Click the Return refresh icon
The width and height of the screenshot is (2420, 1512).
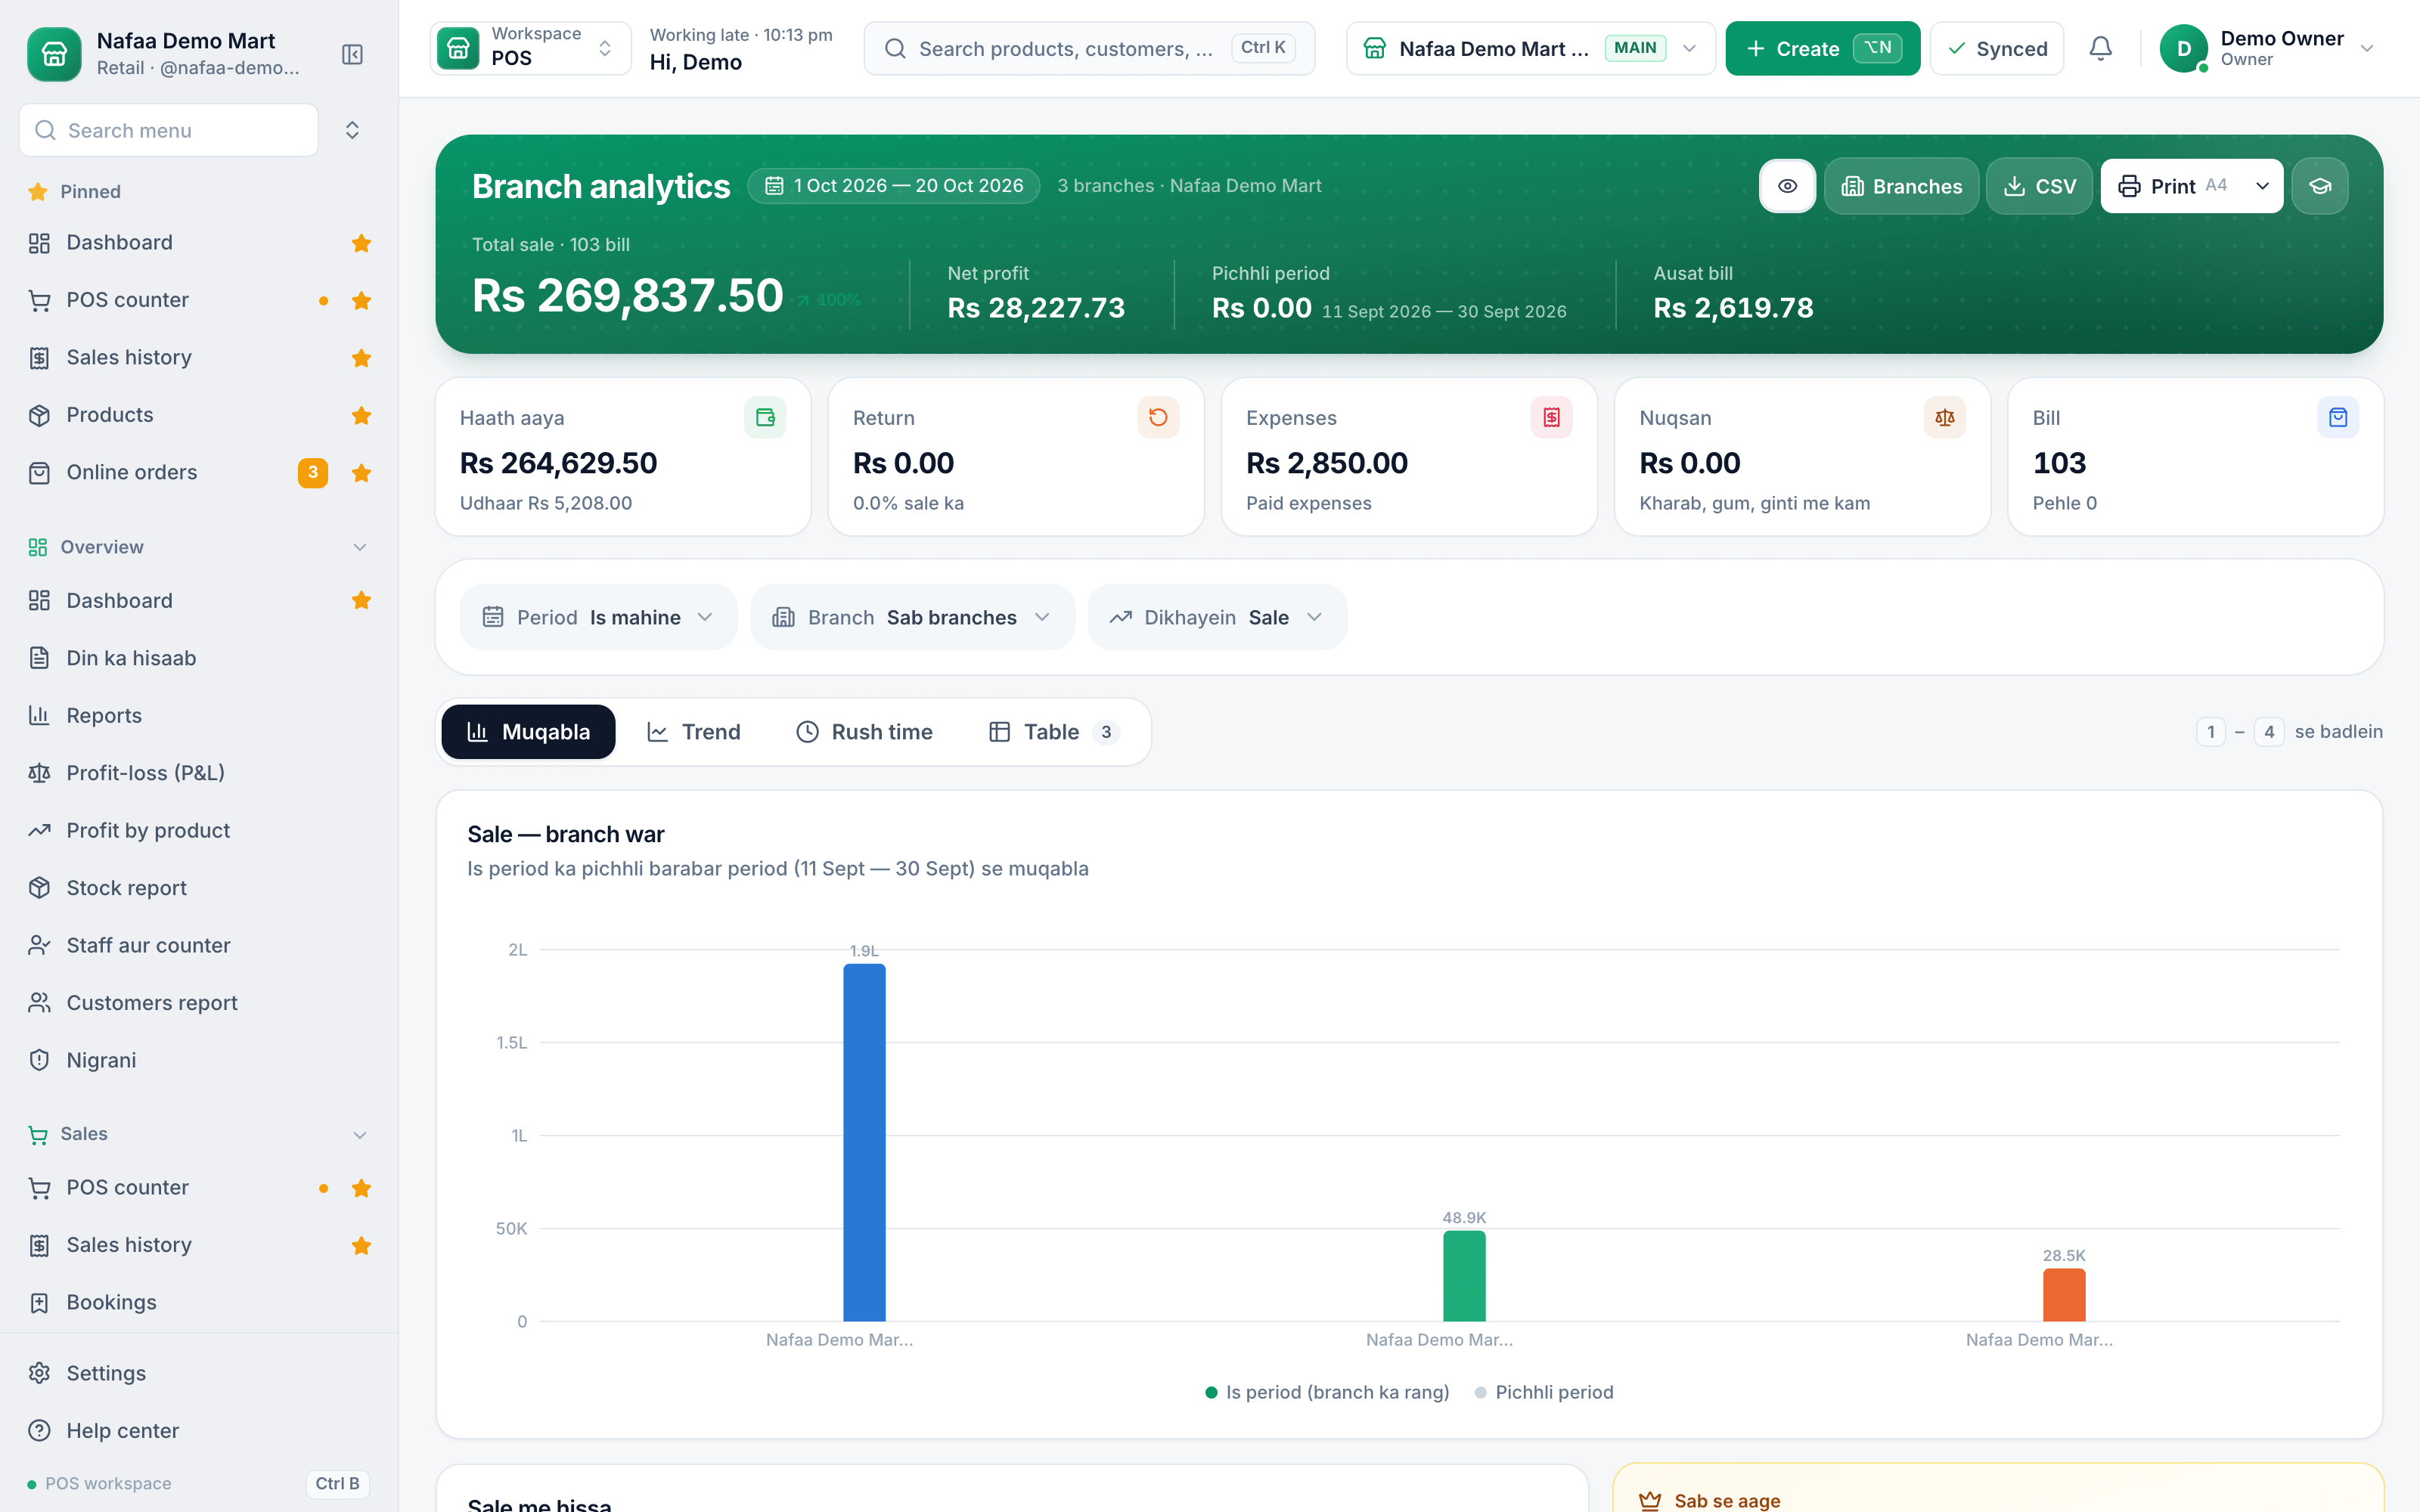[1158, 417]
